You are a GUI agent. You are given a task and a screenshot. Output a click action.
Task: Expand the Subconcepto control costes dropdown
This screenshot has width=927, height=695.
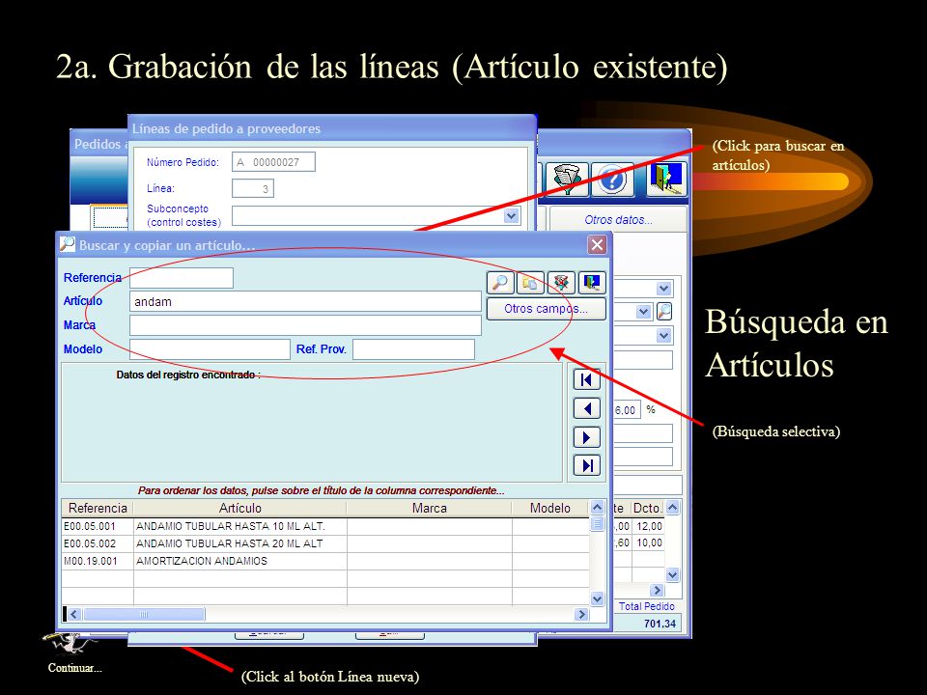tap(512, 215)
